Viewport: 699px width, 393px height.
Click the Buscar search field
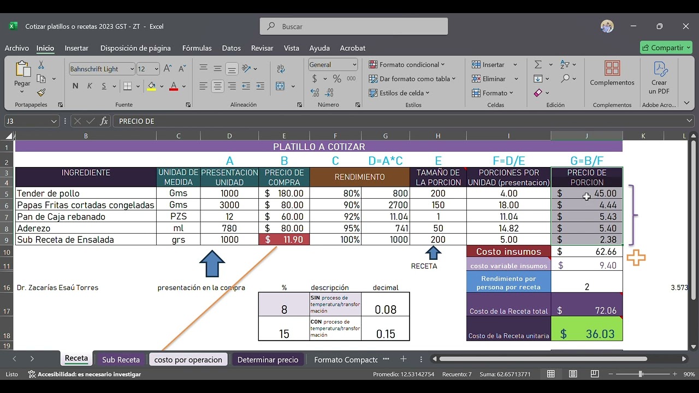[354, 26]
